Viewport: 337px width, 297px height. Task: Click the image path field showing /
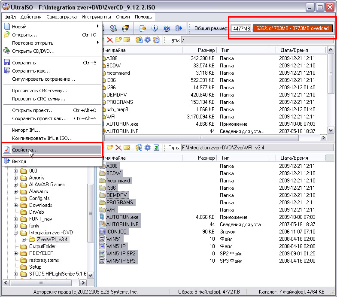[257, 40]
